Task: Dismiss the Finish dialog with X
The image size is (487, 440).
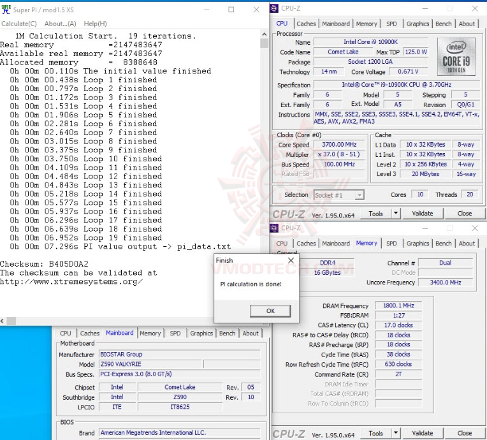Action: point(291,260)
